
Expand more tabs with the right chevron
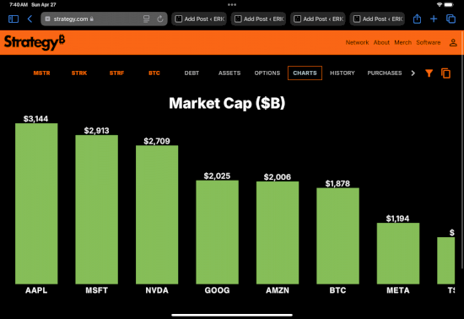pyautogui.click(x=413, y=73)
